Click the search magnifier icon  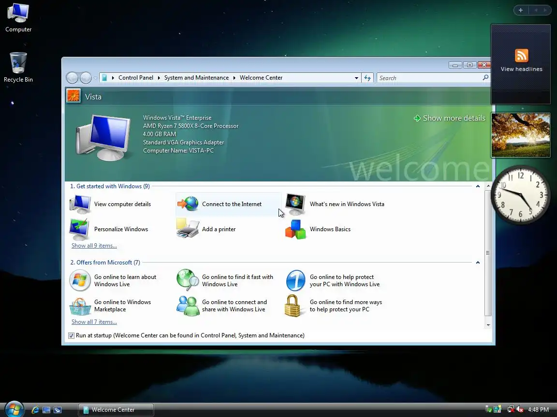(x=485, y=77)
